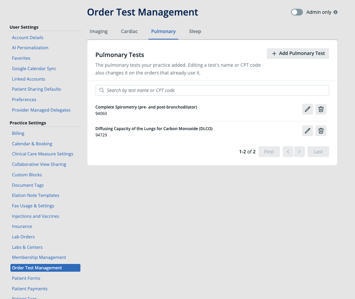Click the Last page button

(318, 152)
